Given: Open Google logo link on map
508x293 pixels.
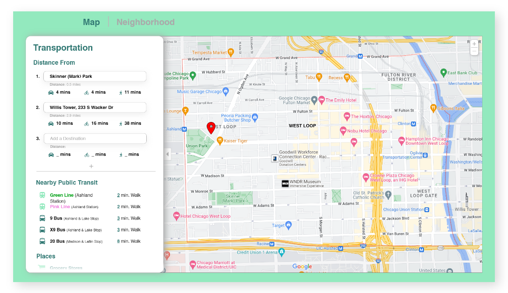Looking at the screenshot, I should pos(302,266).
